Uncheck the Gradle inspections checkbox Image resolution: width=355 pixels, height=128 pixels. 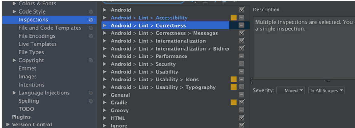click(x=241, y=103)
